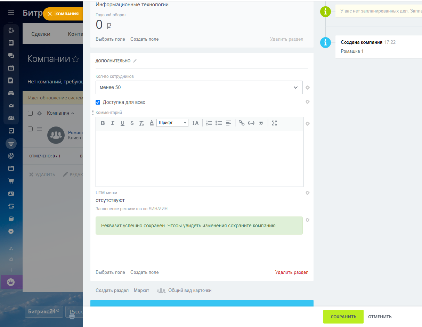Click the Создана компания timeline info icon
The width and height of the screenshot is (422, 327).
click(325, 42)
